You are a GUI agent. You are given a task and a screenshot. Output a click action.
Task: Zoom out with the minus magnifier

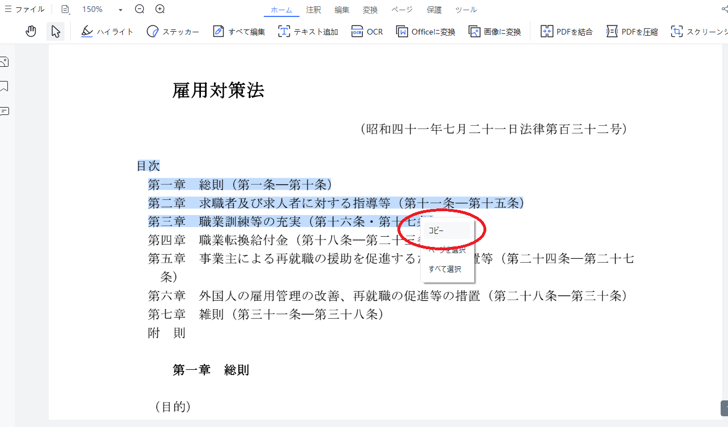pyautogui.click(x=140, y=9)
